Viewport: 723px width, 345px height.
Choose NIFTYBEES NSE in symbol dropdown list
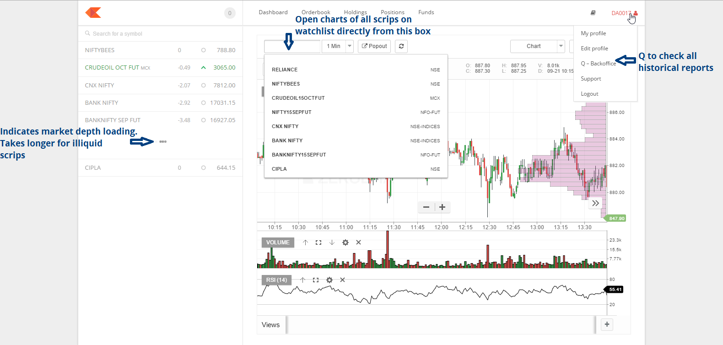tap(356, 84)
